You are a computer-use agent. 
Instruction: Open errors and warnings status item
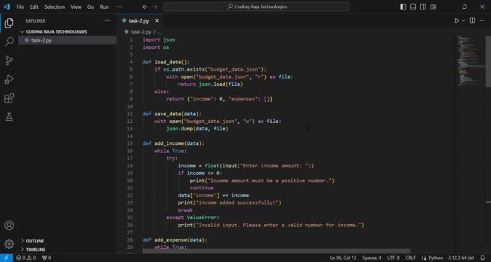point(26,258)
